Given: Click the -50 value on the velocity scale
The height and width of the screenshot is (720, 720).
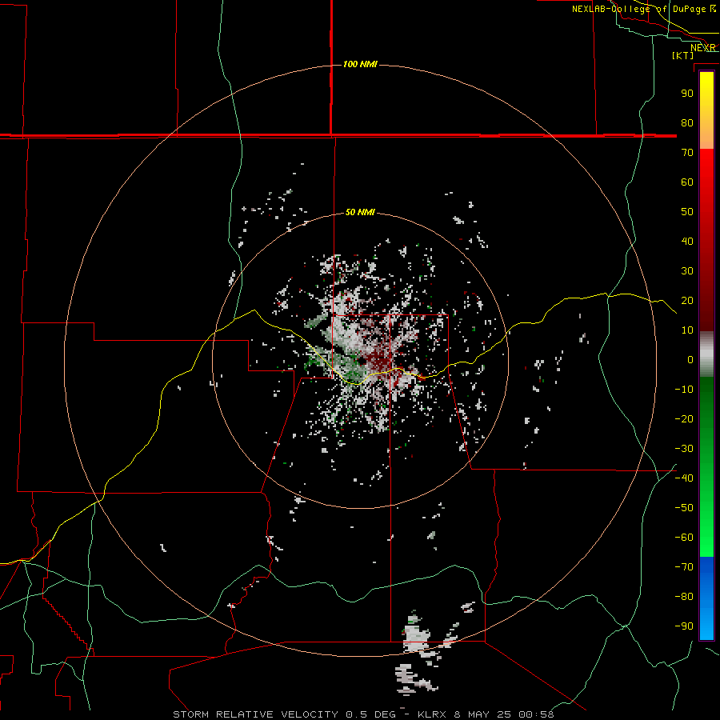Looking at the screenshot, I should (x=684, y=508).
